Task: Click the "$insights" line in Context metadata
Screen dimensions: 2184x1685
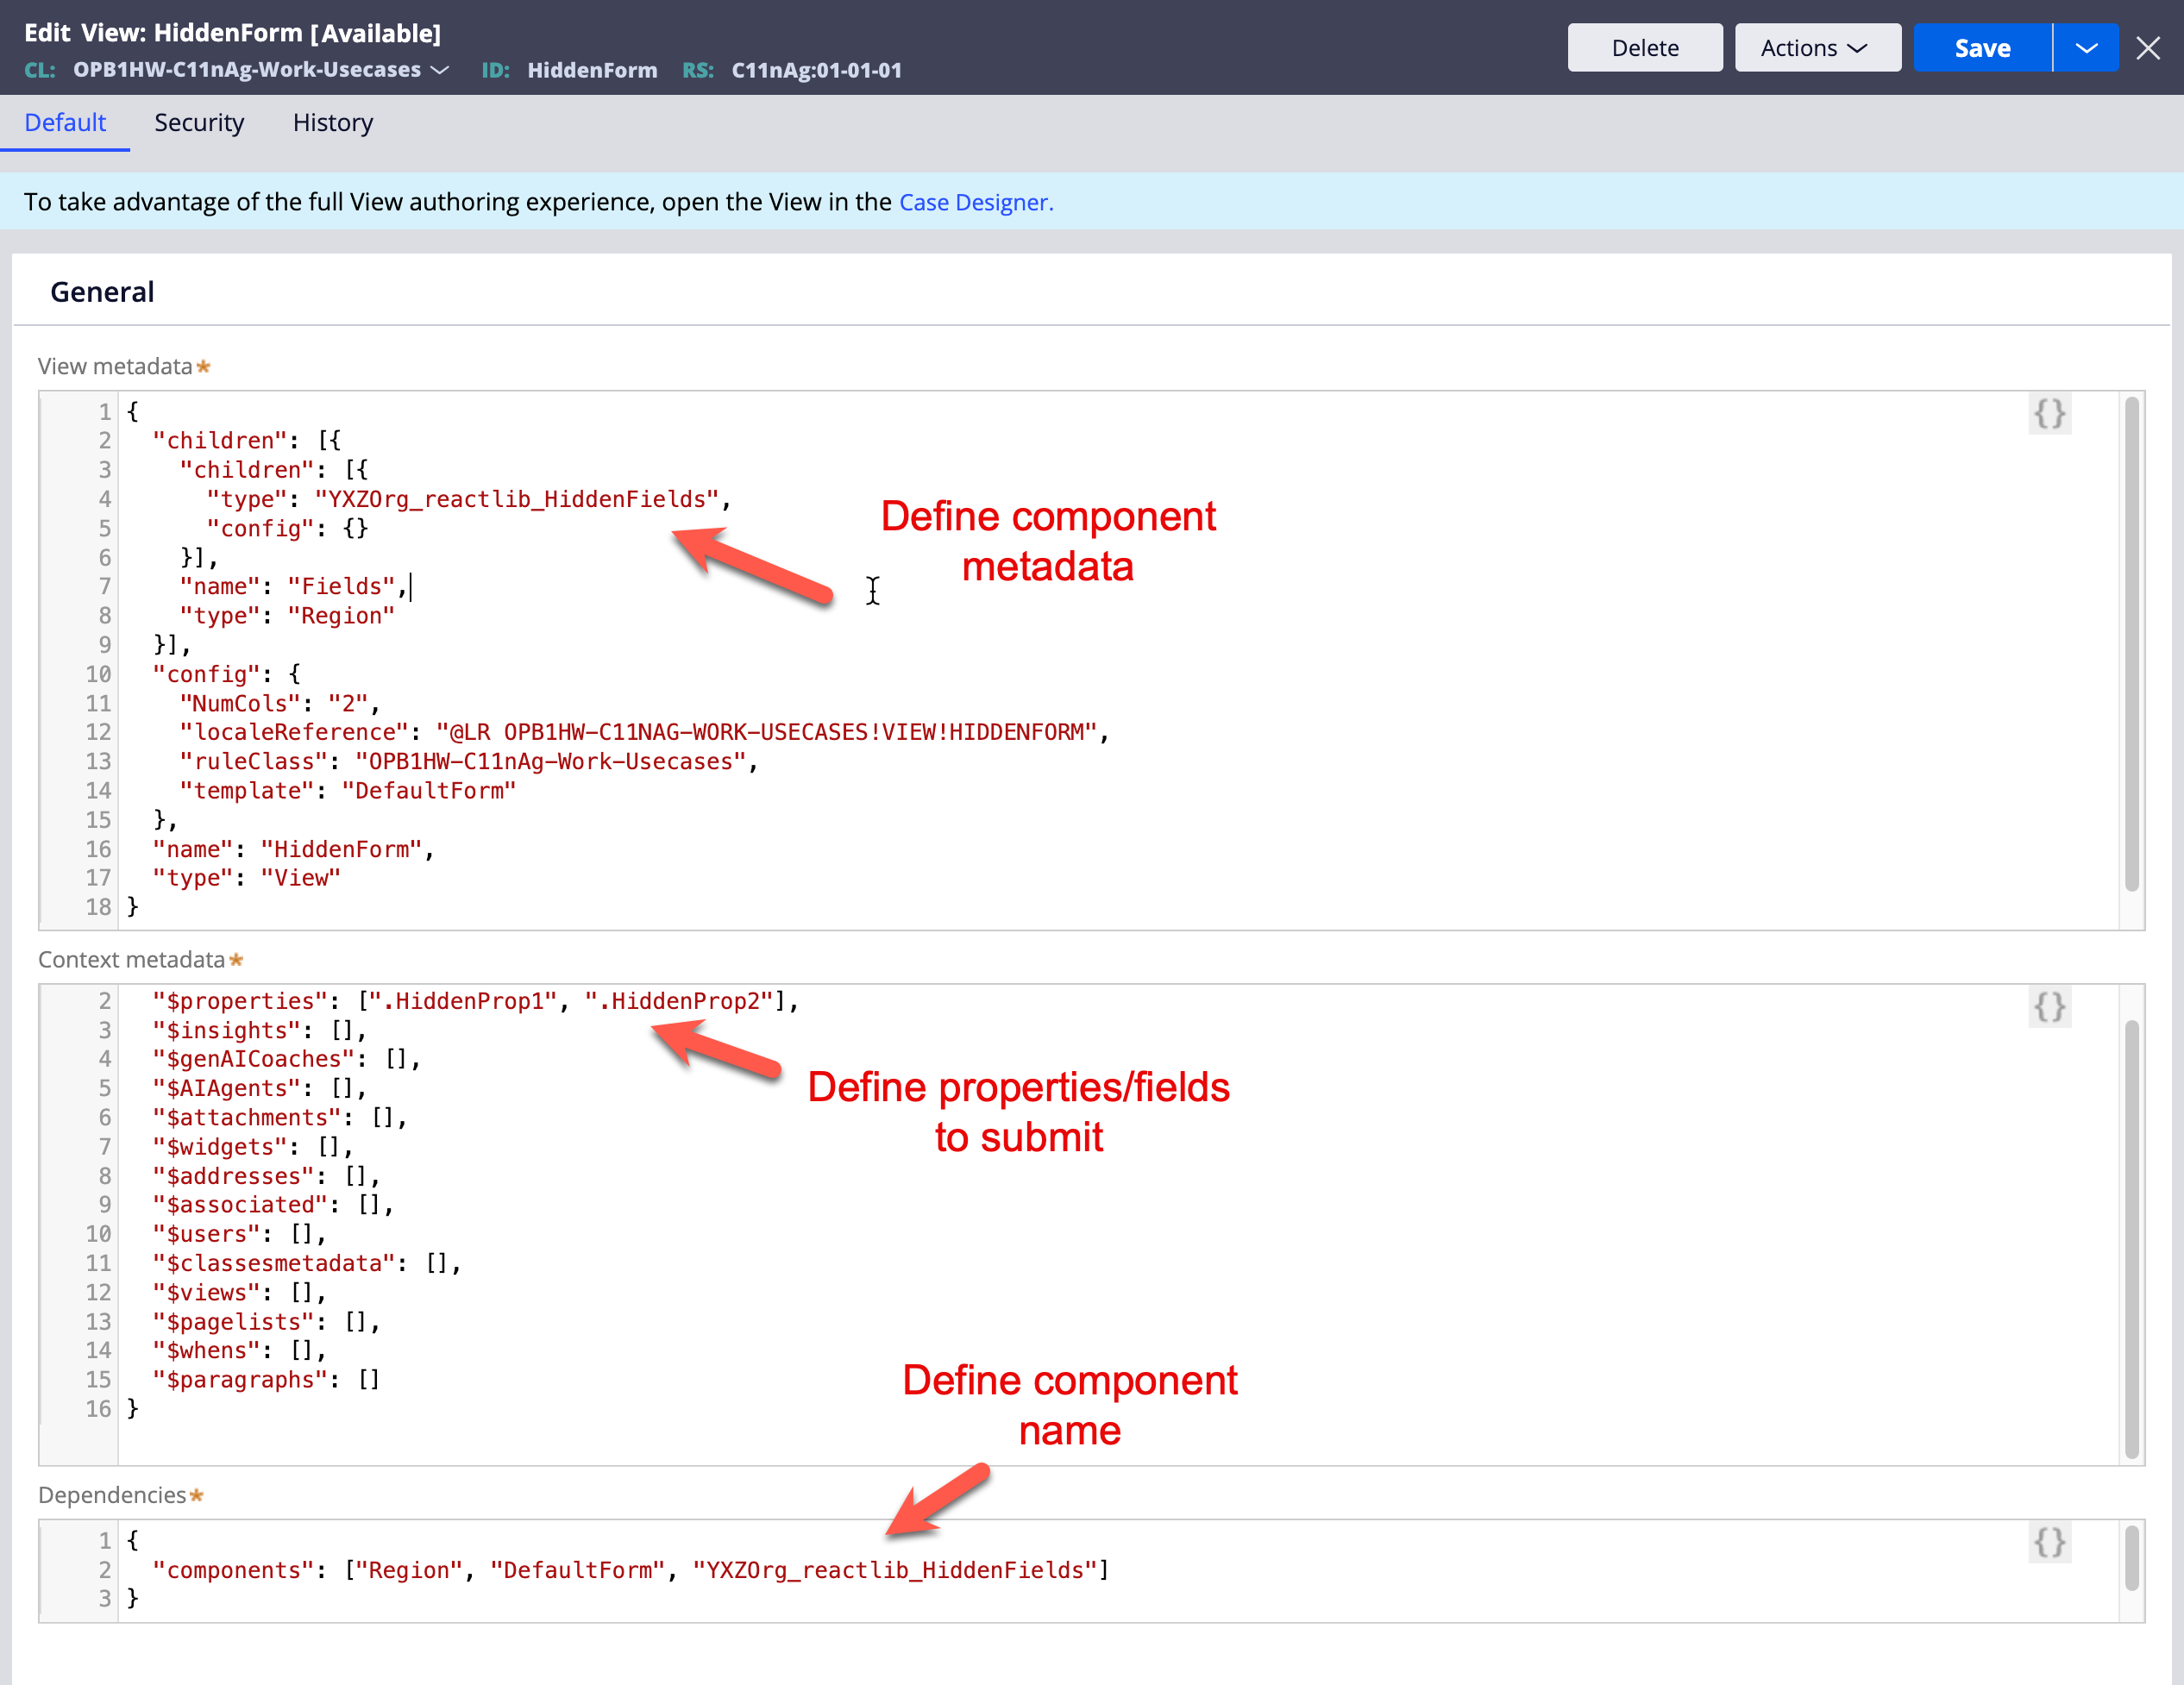Action: (x=259, y=1030)
